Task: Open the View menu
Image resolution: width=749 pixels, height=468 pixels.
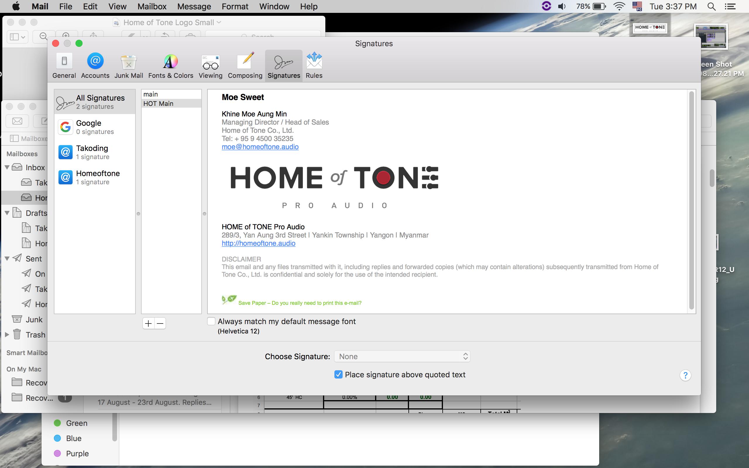Action: point(117,6)
